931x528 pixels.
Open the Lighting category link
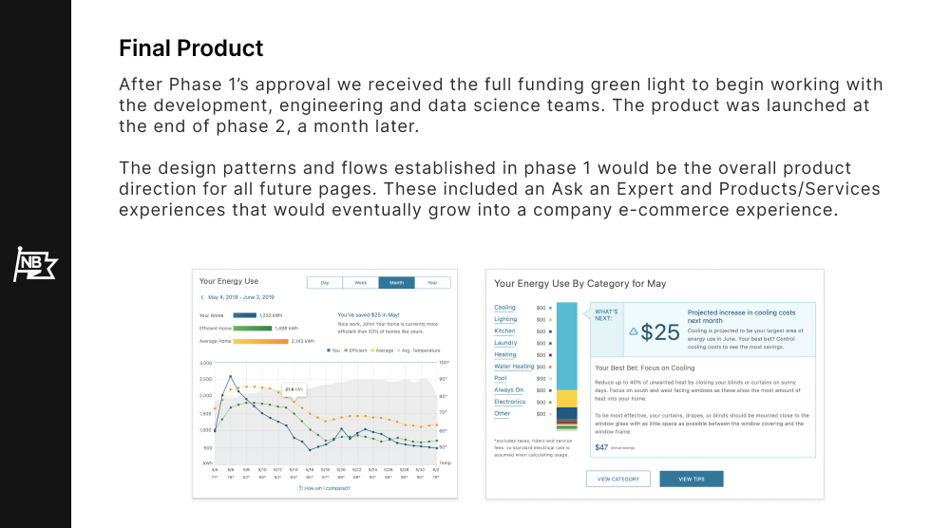pos(505,319)
